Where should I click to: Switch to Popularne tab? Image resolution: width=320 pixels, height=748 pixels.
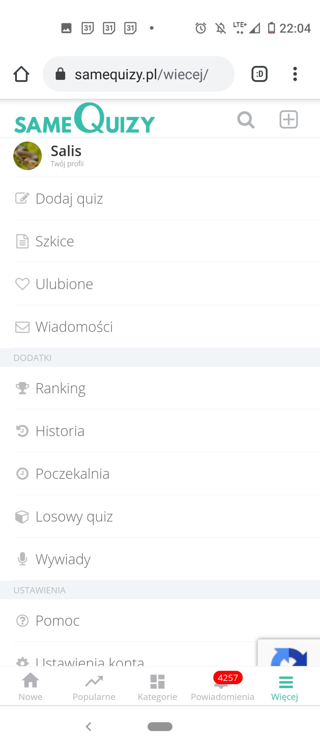pyautogui.click(x=94, y=687)
